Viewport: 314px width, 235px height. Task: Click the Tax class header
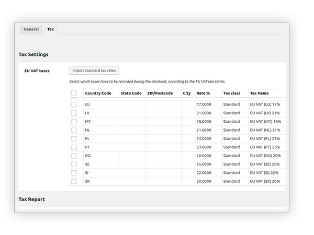coord(232,93)
